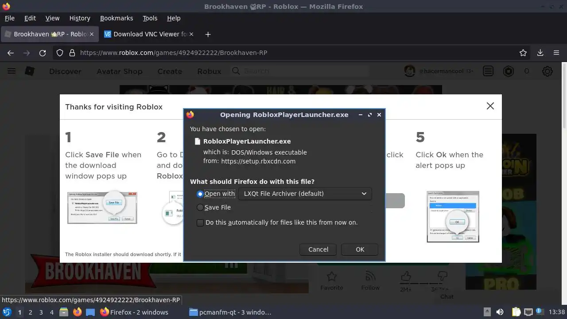Click step 5 Ok alert thumbnail
Viewport: 567px width, 319px height.
click(x=453, y=217)
